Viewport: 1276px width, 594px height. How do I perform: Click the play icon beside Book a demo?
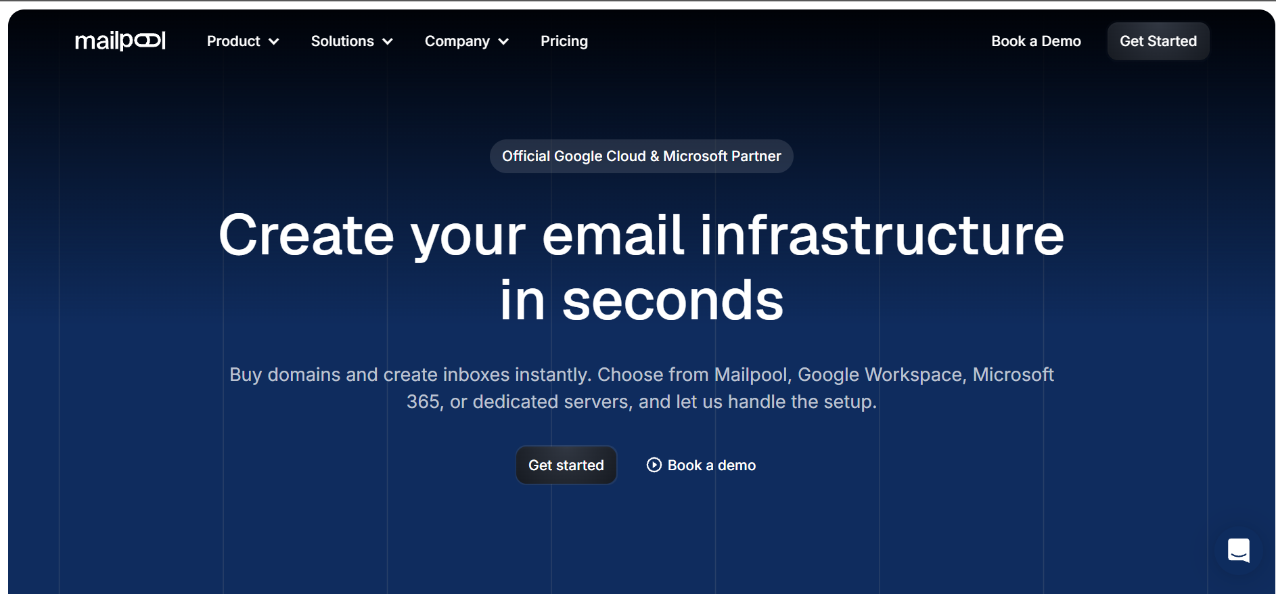pyautogui.click(x=654, y=465)
